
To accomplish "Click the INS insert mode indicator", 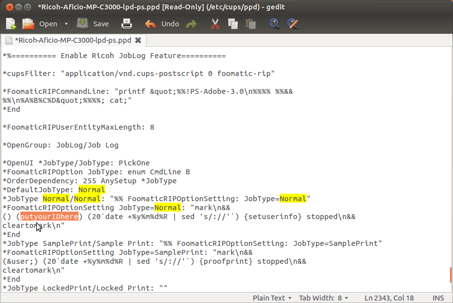I will pyautogui.click(x=438, y=298).
